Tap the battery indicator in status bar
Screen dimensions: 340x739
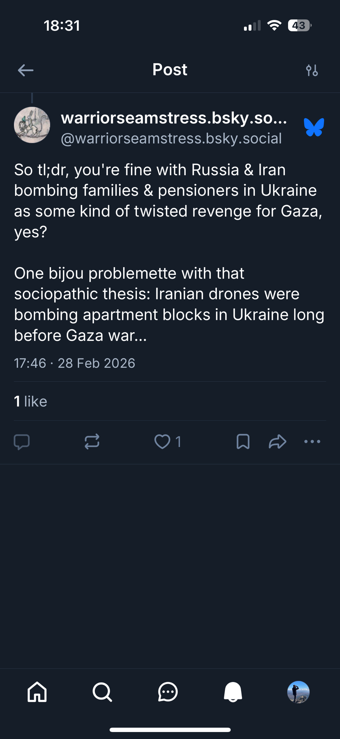(299, 25)
